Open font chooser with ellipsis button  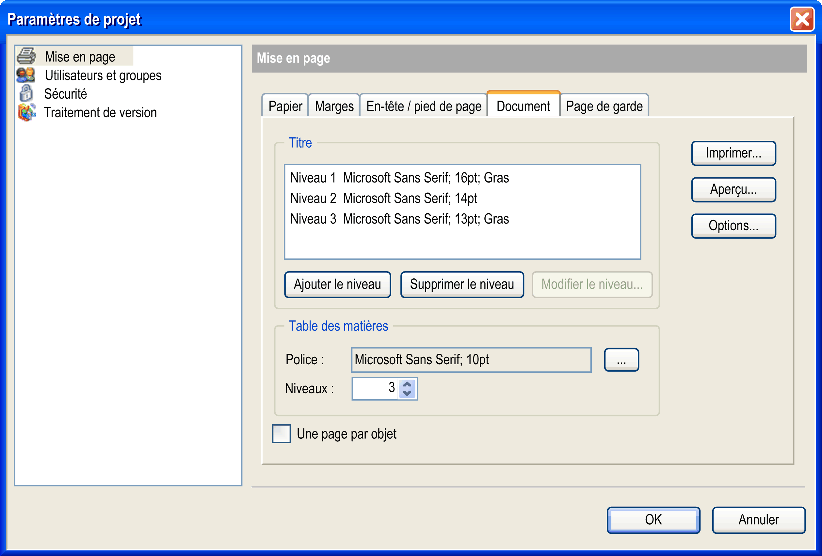click(x=621, y=360)
